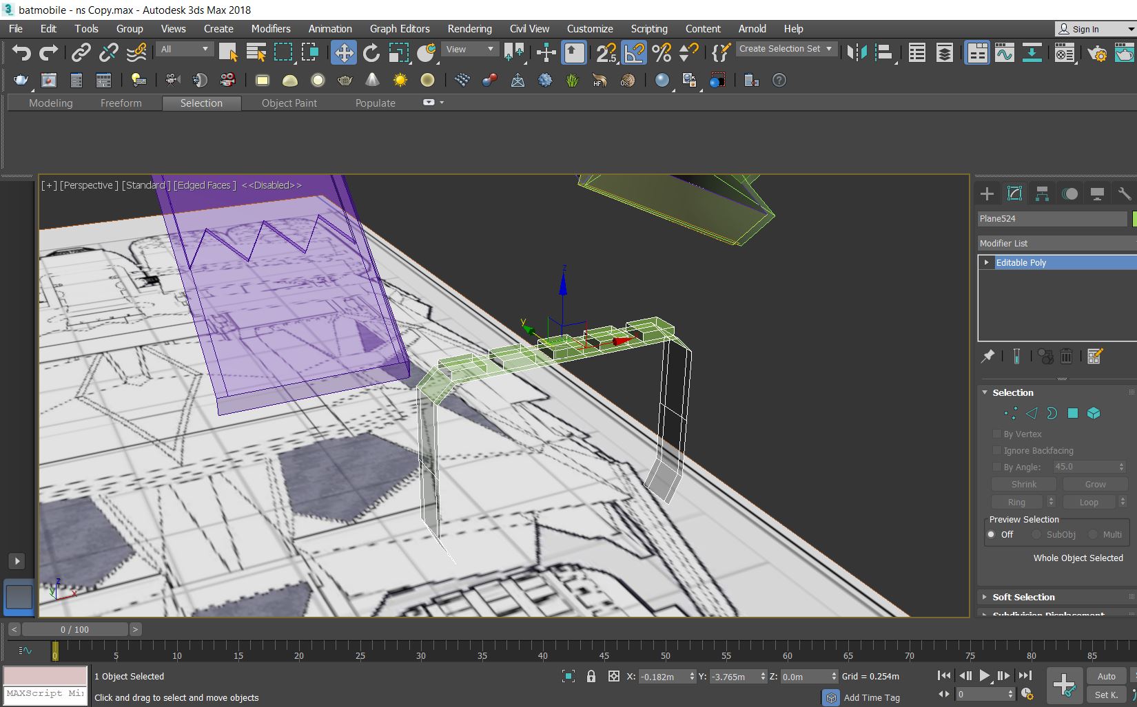The height and width of the screenshot is (707, 1137).
Task: Click the Render teapot icon in second toolbar
Action: 21,81
